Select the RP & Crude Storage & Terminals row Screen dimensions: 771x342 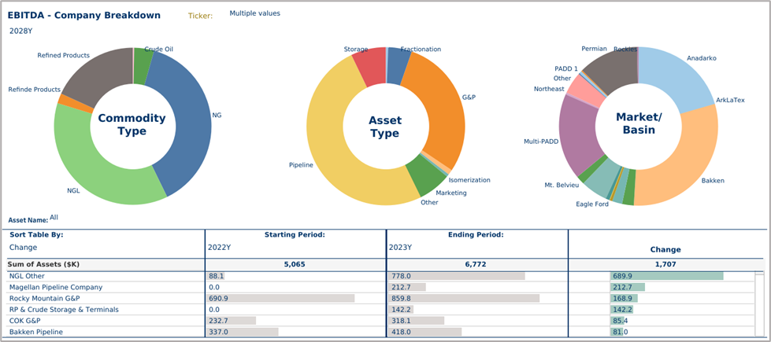click(x=383, y=310)
